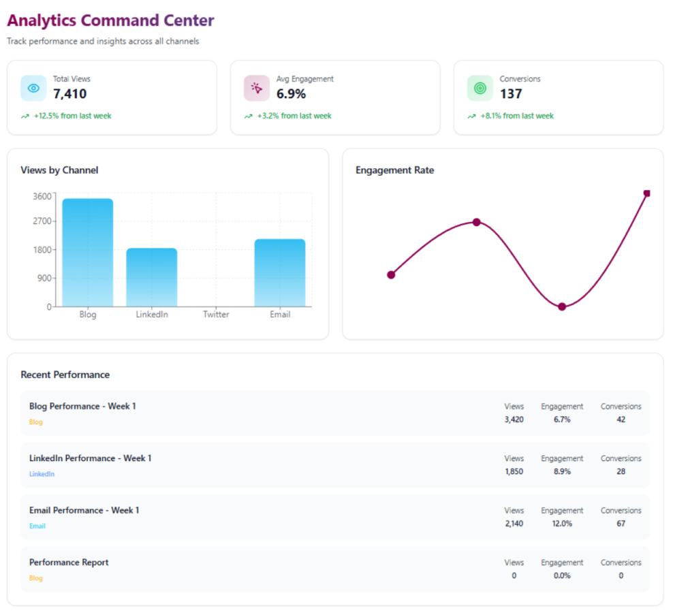Select the LinkedIn bar in Views chart
Viewport: 673px width, 613px height.
pos(152,277)
